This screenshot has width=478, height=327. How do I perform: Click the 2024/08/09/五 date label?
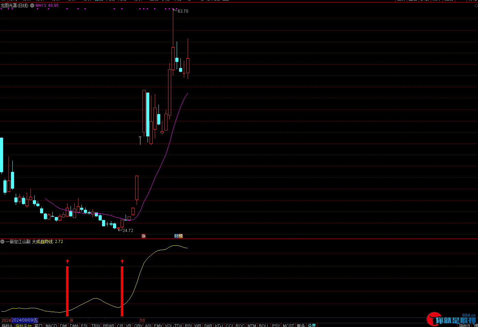pyautogui.click(x=25, y=320)
